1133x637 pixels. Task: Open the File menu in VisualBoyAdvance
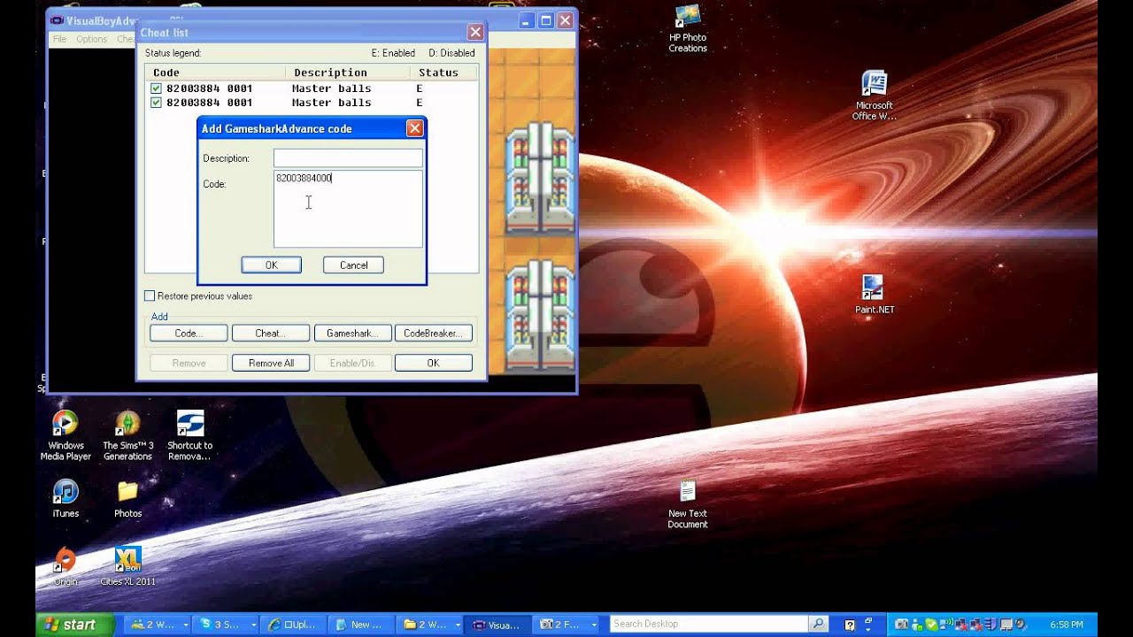pyautogui.click(x=59, y=39)
